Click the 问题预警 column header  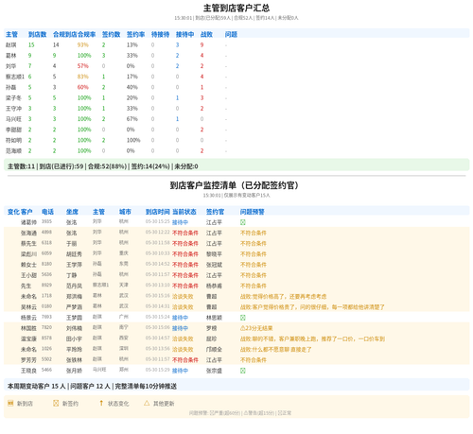click(x=253, y=212)
